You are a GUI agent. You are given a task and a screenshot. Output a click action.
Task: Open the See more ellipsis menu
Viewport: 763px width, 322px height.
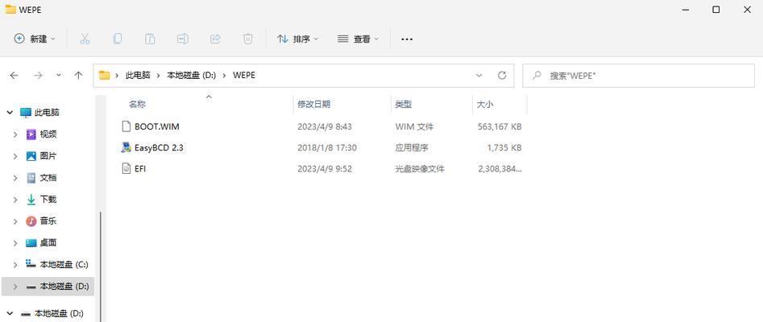click(407, 39)
